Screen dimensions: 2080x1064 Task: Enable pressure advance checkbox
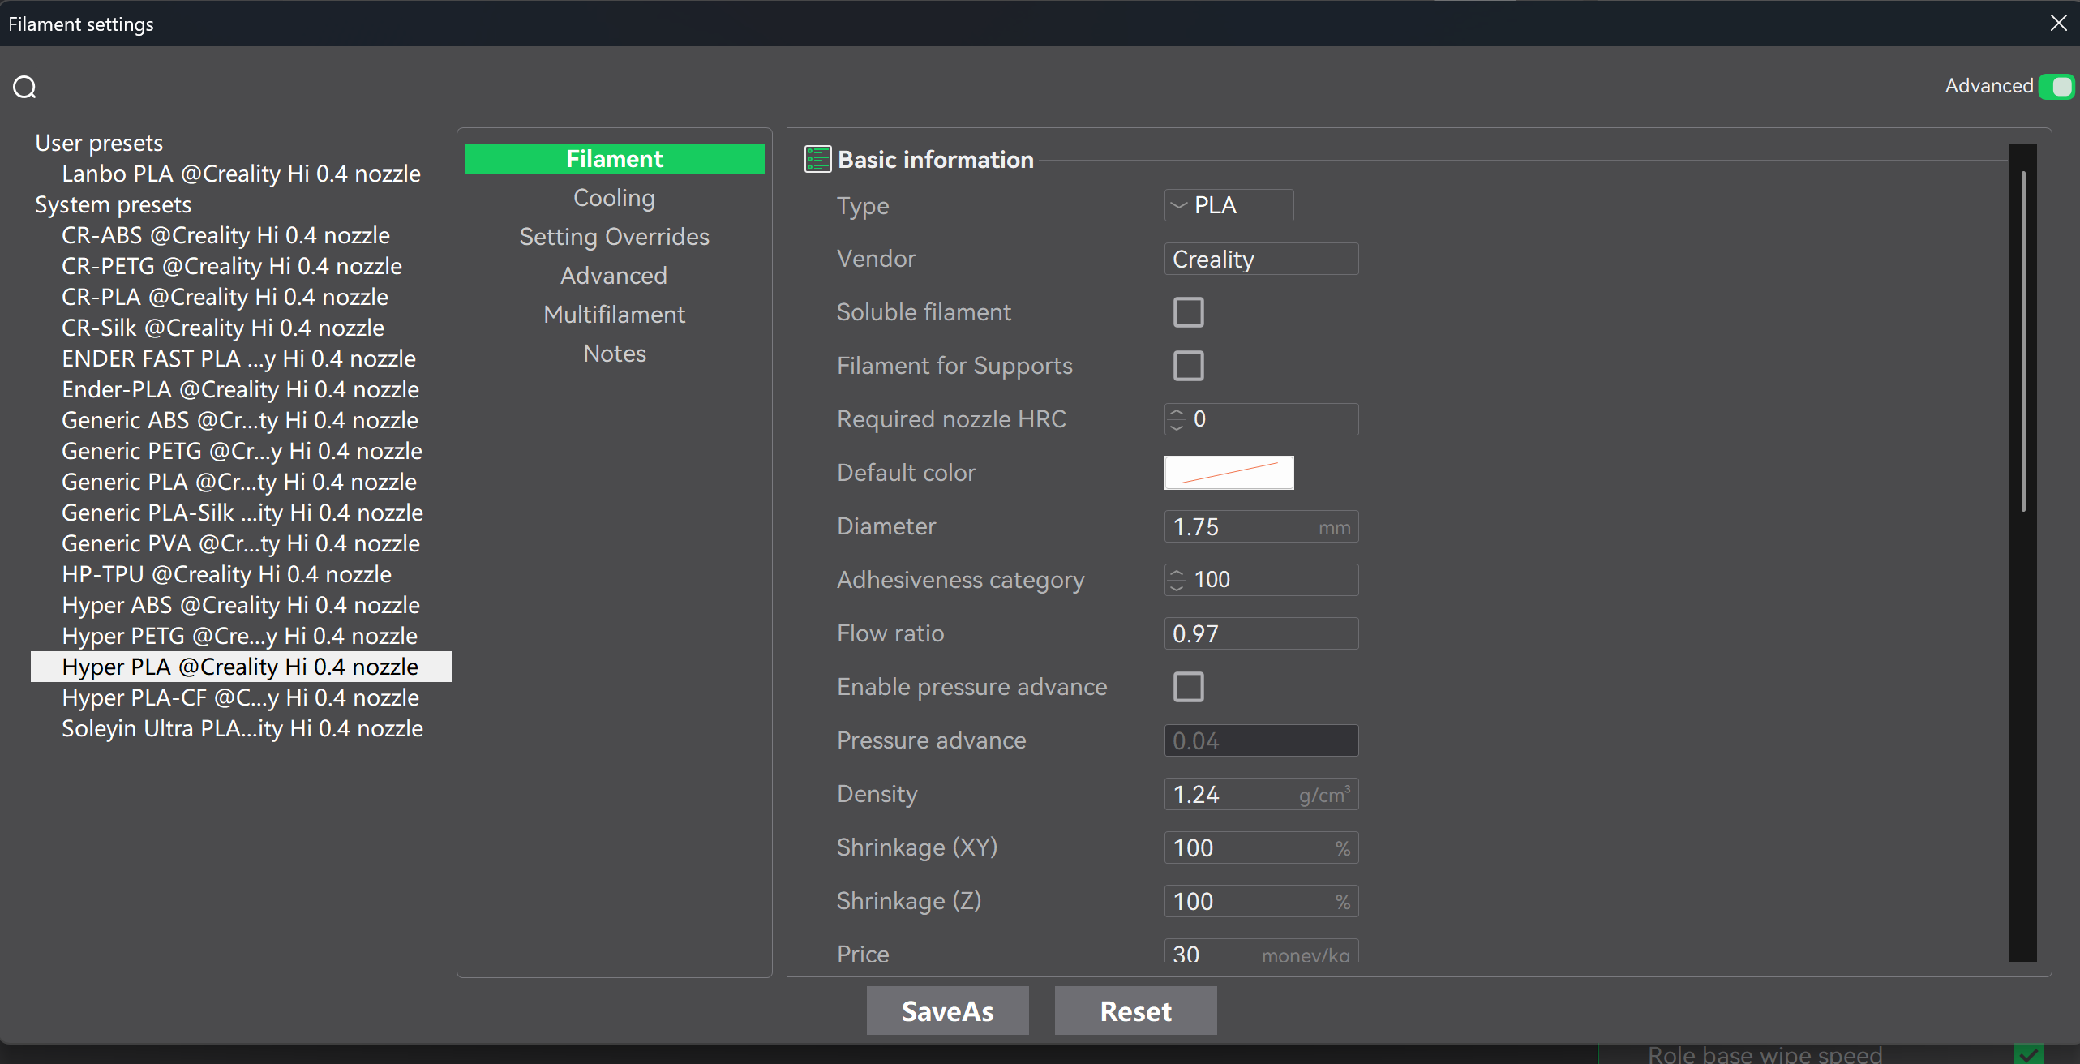tap(1189, 687)
